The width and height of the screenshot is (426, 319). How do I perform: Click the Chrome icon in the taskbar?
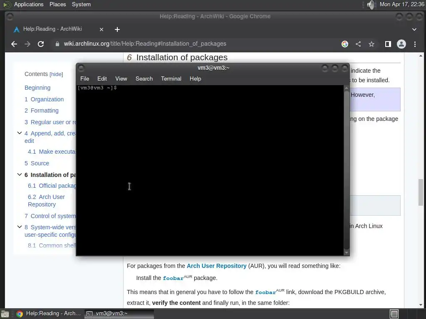19,314
